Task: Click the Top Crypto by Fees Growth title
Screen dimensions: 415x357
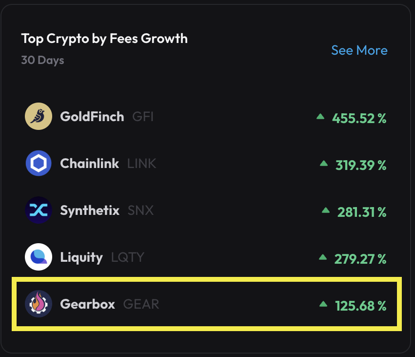Action: click(104, 39)
